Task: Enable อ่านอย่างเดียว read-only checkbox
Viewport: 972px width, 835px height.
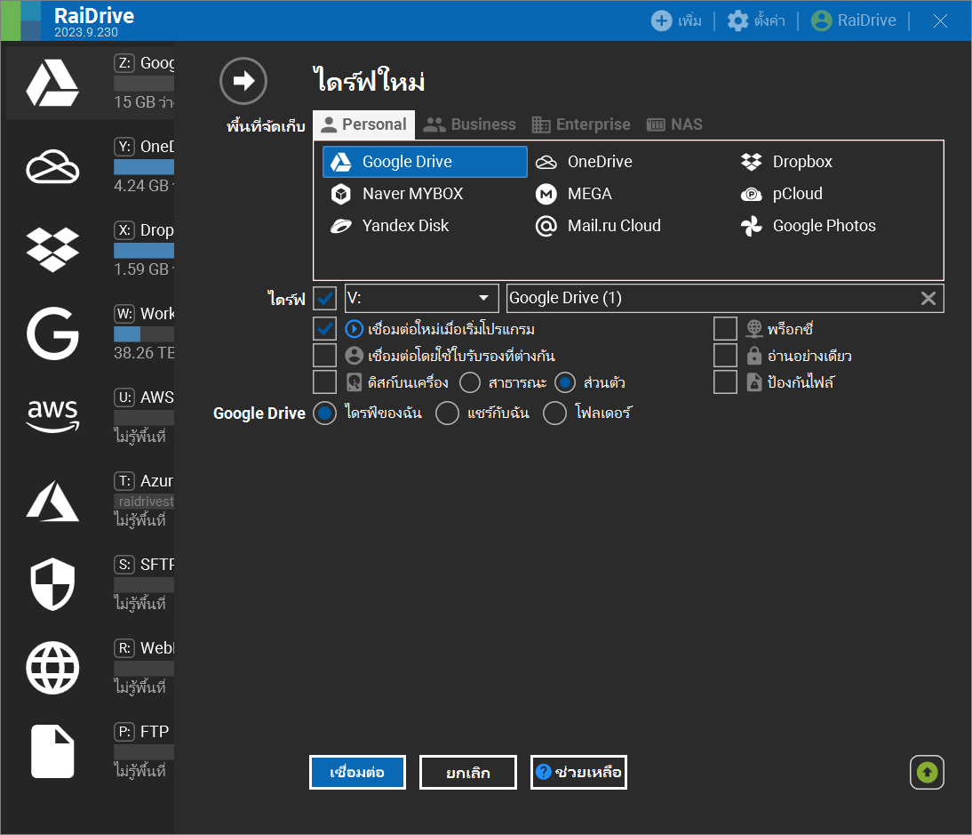Action: click(725, 356)
